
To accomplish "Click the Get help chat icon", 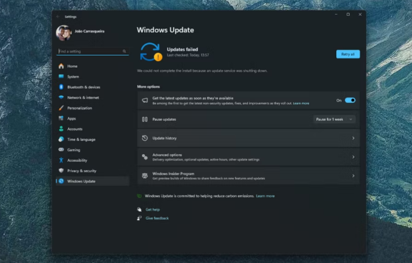I will [140, 209].
